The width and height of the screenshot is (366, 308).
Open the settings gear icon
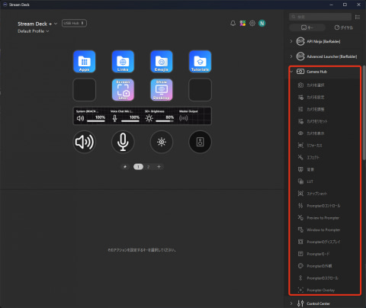coord(252,24)
